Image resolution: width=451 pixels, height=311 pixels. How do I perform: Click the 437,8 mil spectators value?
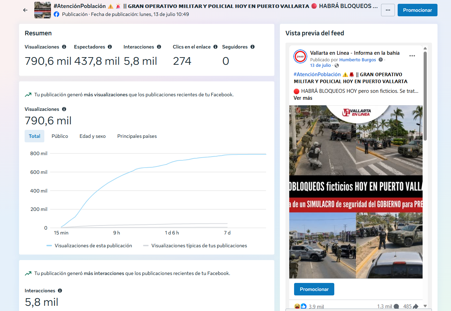pos(97,61)
